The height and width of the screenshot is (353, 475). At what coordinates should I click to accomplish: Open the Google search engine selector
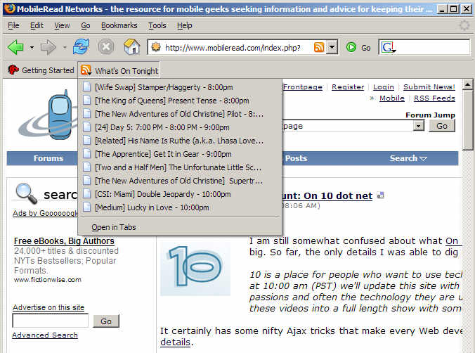point(389,48)
